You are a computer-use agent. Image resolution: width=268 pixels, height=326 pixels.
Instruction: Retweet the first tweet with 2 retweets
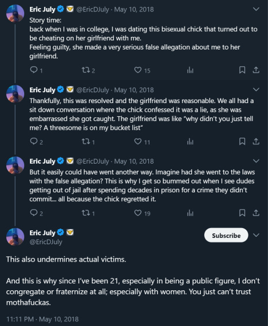tap(85, 70)
